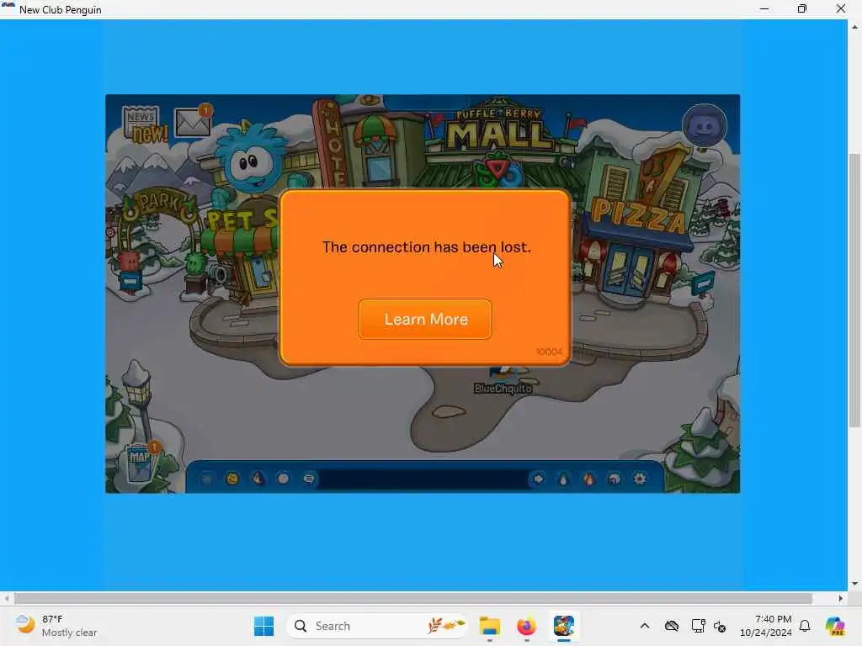Click the BlueChquito penguin name label
The width and height of the screenshot is (862, 646).
pyautogui.click(x=503, y=389)
